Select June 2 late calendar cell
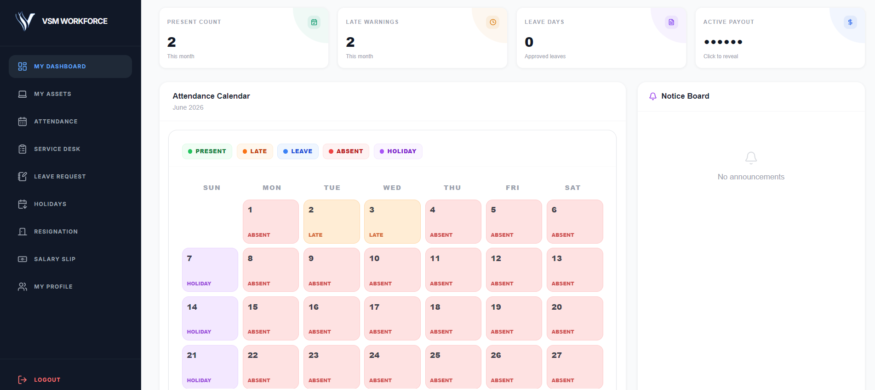The image size is (875, 390). click(x=332, y=222)
